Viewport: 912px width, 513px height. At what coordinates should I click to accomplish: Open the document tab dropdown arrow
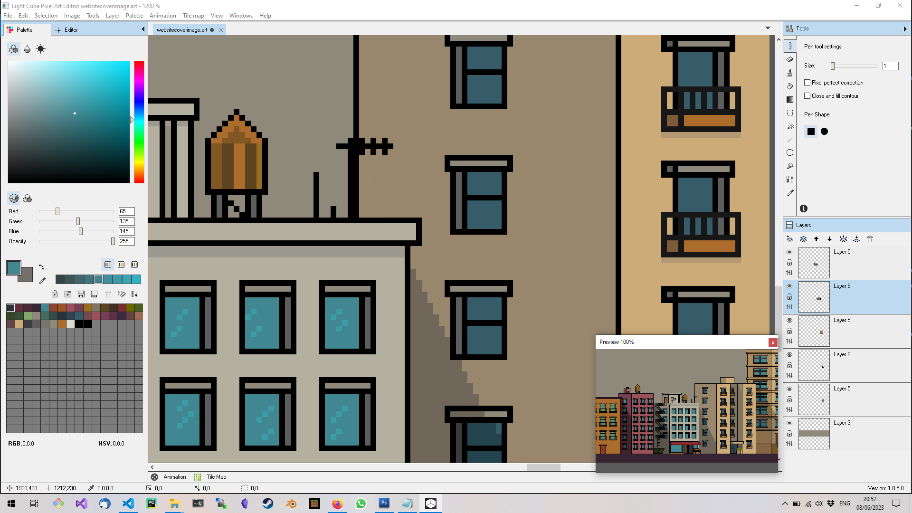pyautogui.click(x=768, y=28)
